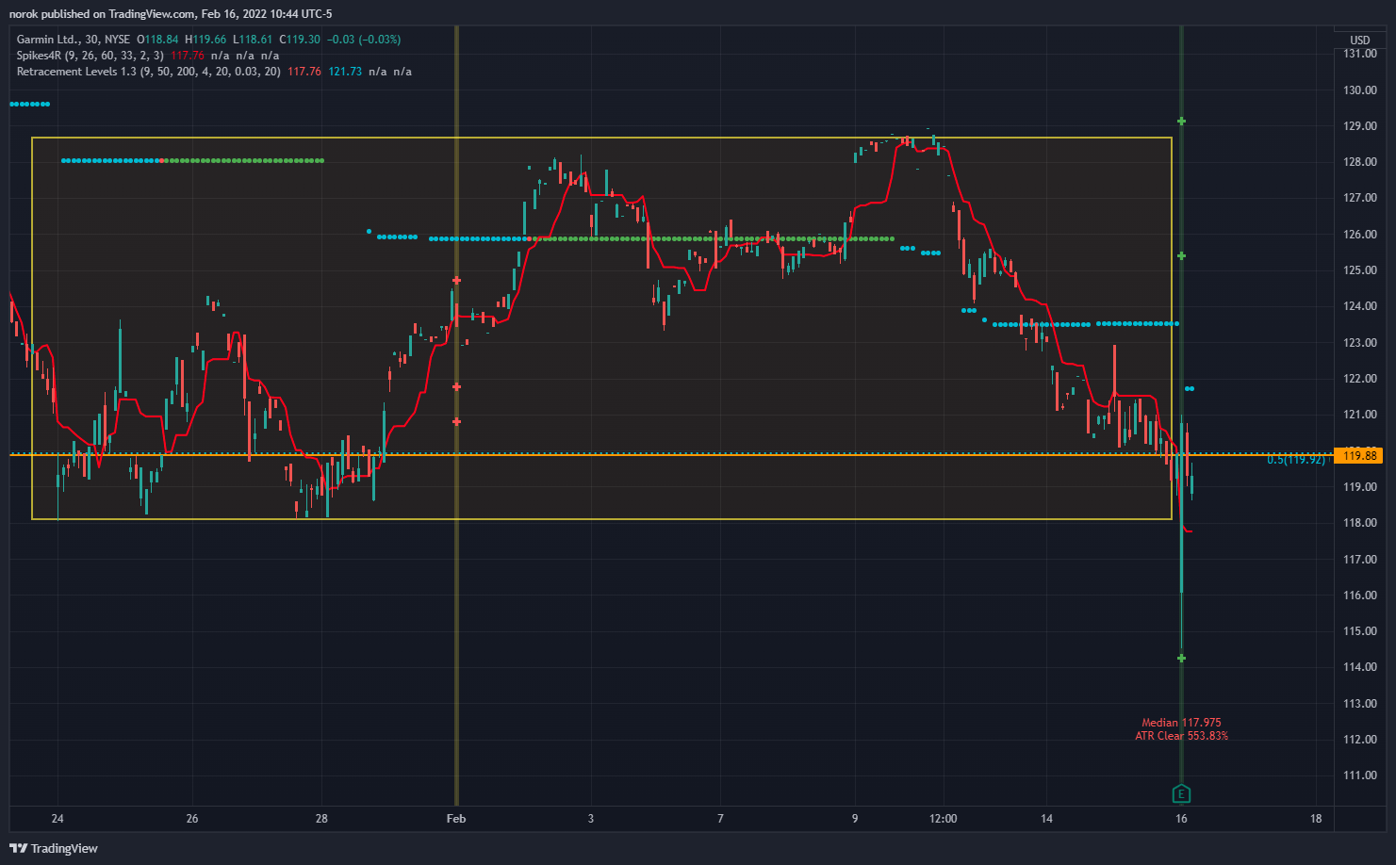
Task: Click the 117.76 value in the Retracement Levels row
Action: [x=304, y=72]
